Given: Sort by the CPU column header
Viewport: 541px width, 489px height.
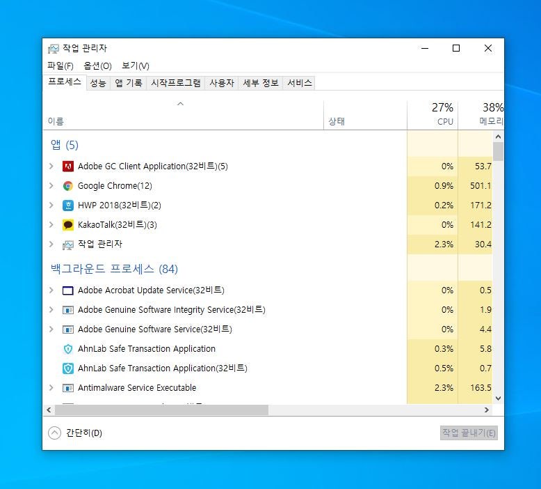Looking at the screenshot, I should click(x=433, y=115).
